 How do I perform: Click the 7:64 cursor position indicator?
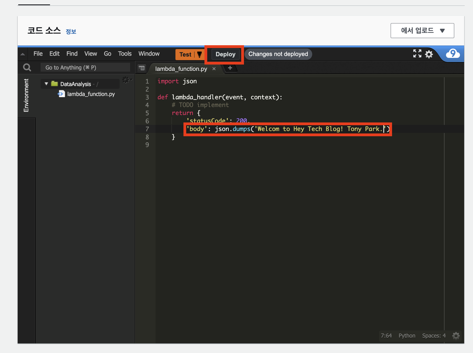[386, 336]
